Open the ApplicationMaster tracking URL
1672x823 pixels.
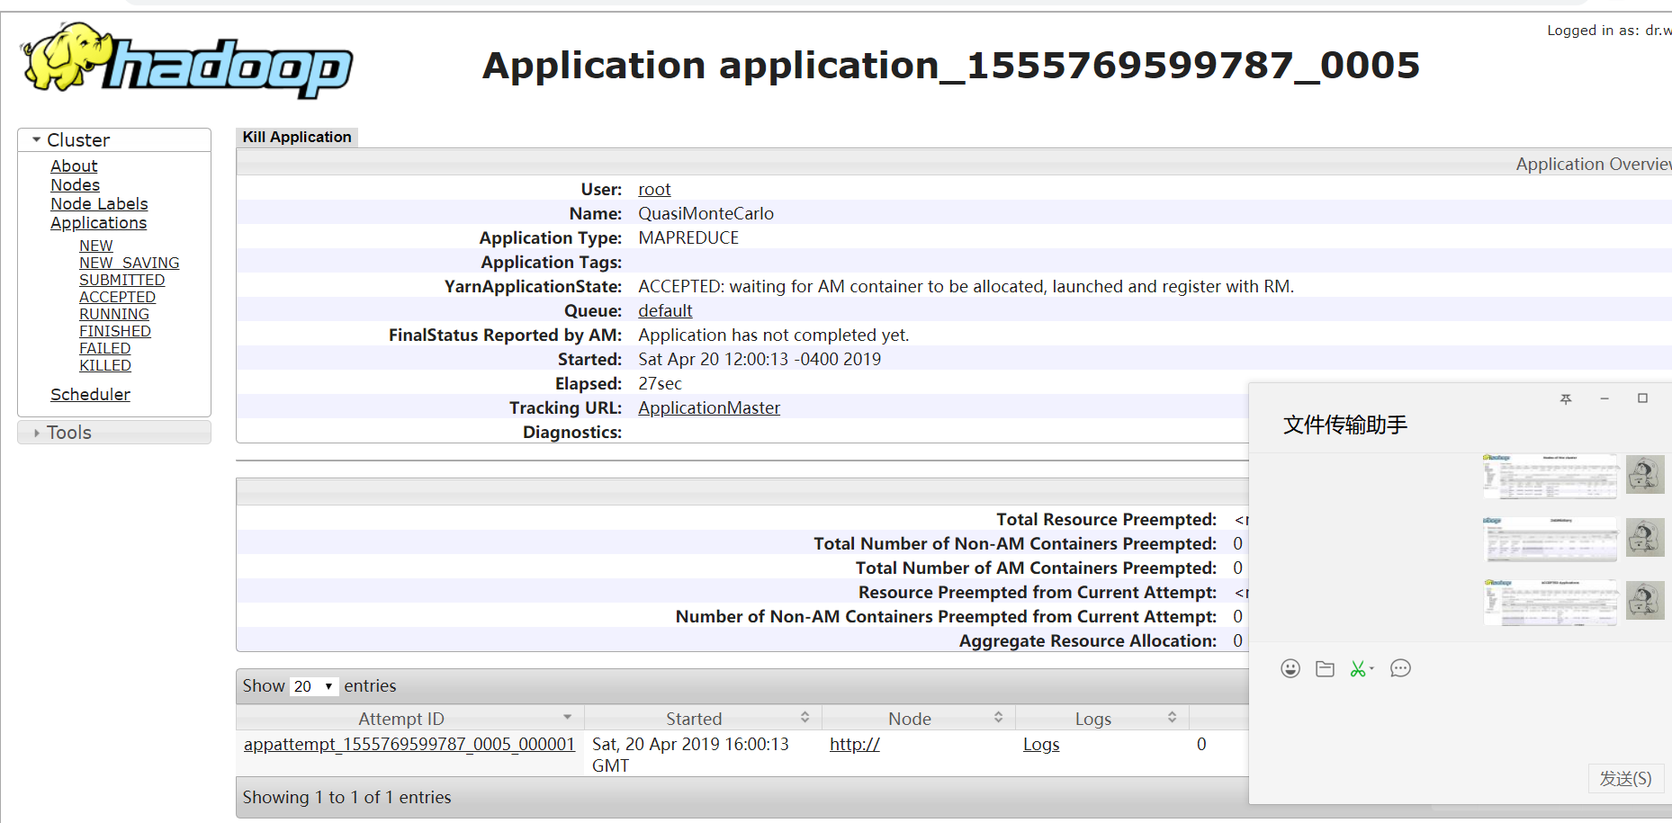(708, 407)
